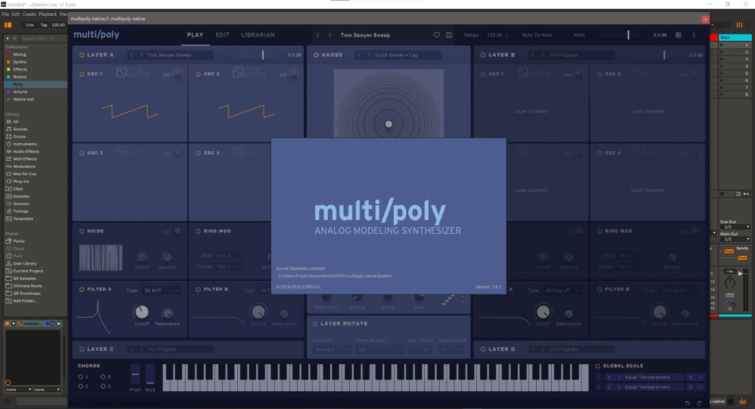Screen dimensions: 755x409
Task: Select first waveform icon of Layer A OSC 1
Action: [121, 74]
